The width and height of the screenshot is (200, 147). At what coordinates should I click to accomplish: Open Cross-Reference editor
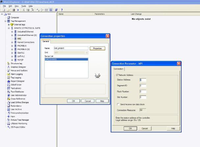tap(18, 99)
